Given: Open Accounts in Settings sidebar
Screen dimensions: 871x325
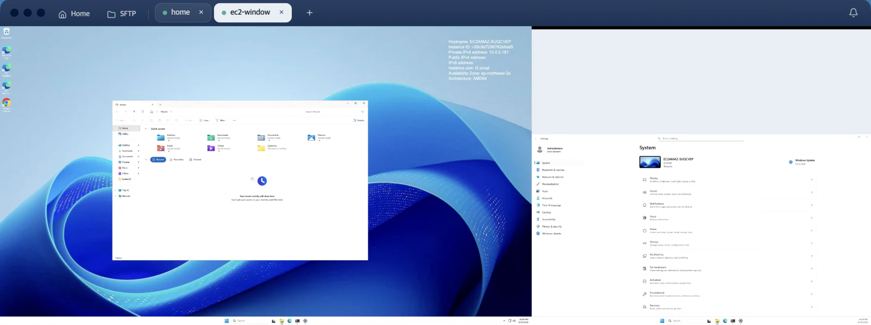Looking at the screenshot, I should click(x=559, y=198).
